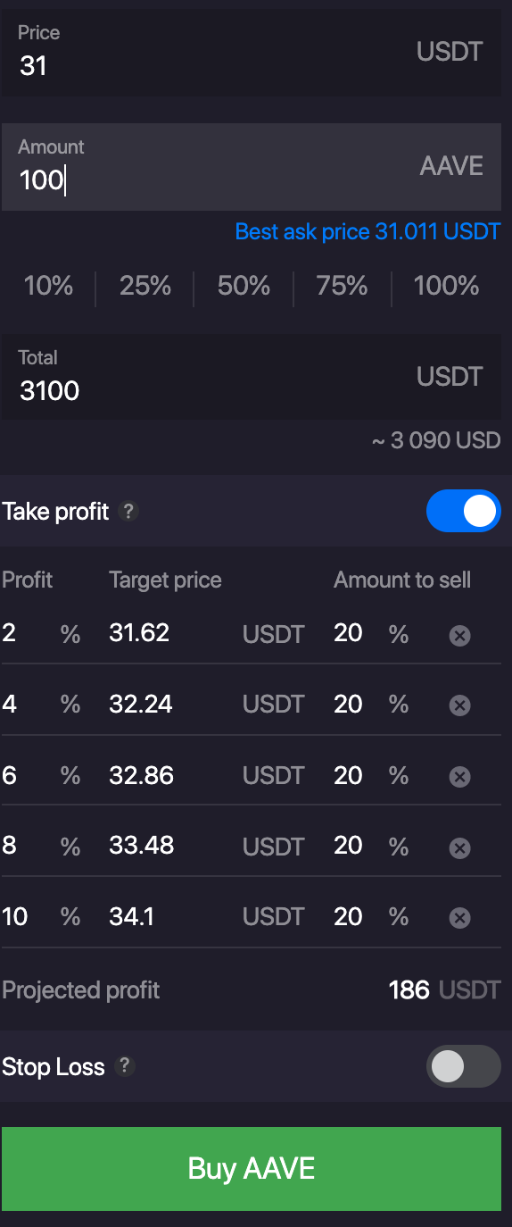Select the 10% amount option
This screenshot has width=512, height=1227.
tap(48, 286)
